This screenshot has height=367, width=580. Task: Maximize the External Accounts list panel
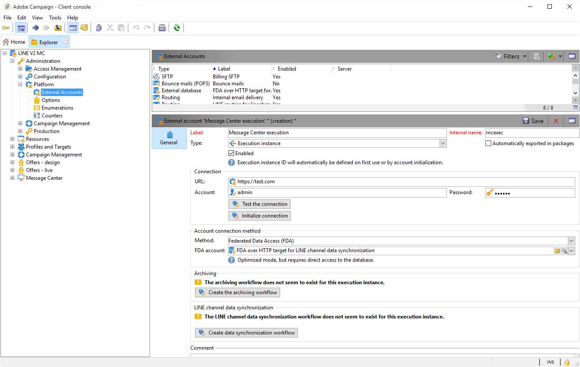pos(572,56)
